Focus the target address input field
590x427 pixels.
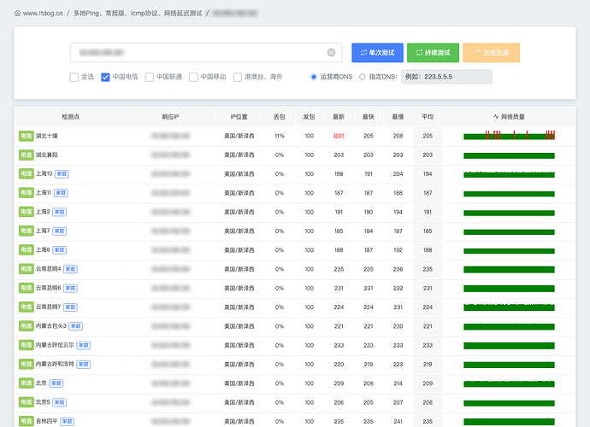[x=206, y=52]
